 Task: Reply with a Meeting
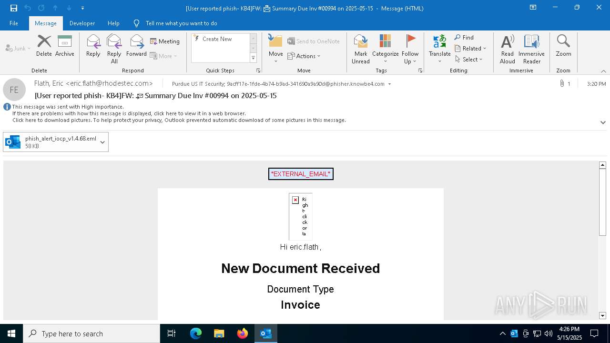[165, 41]
